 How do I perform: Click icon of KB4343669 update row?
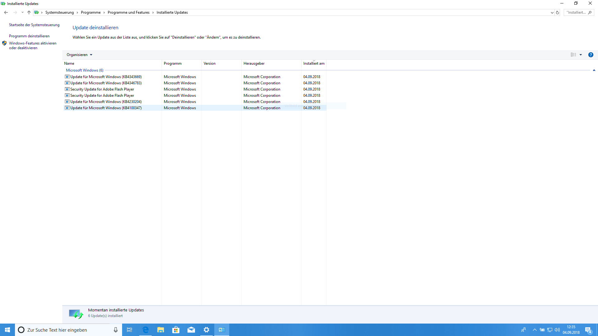tap(67, 77)
